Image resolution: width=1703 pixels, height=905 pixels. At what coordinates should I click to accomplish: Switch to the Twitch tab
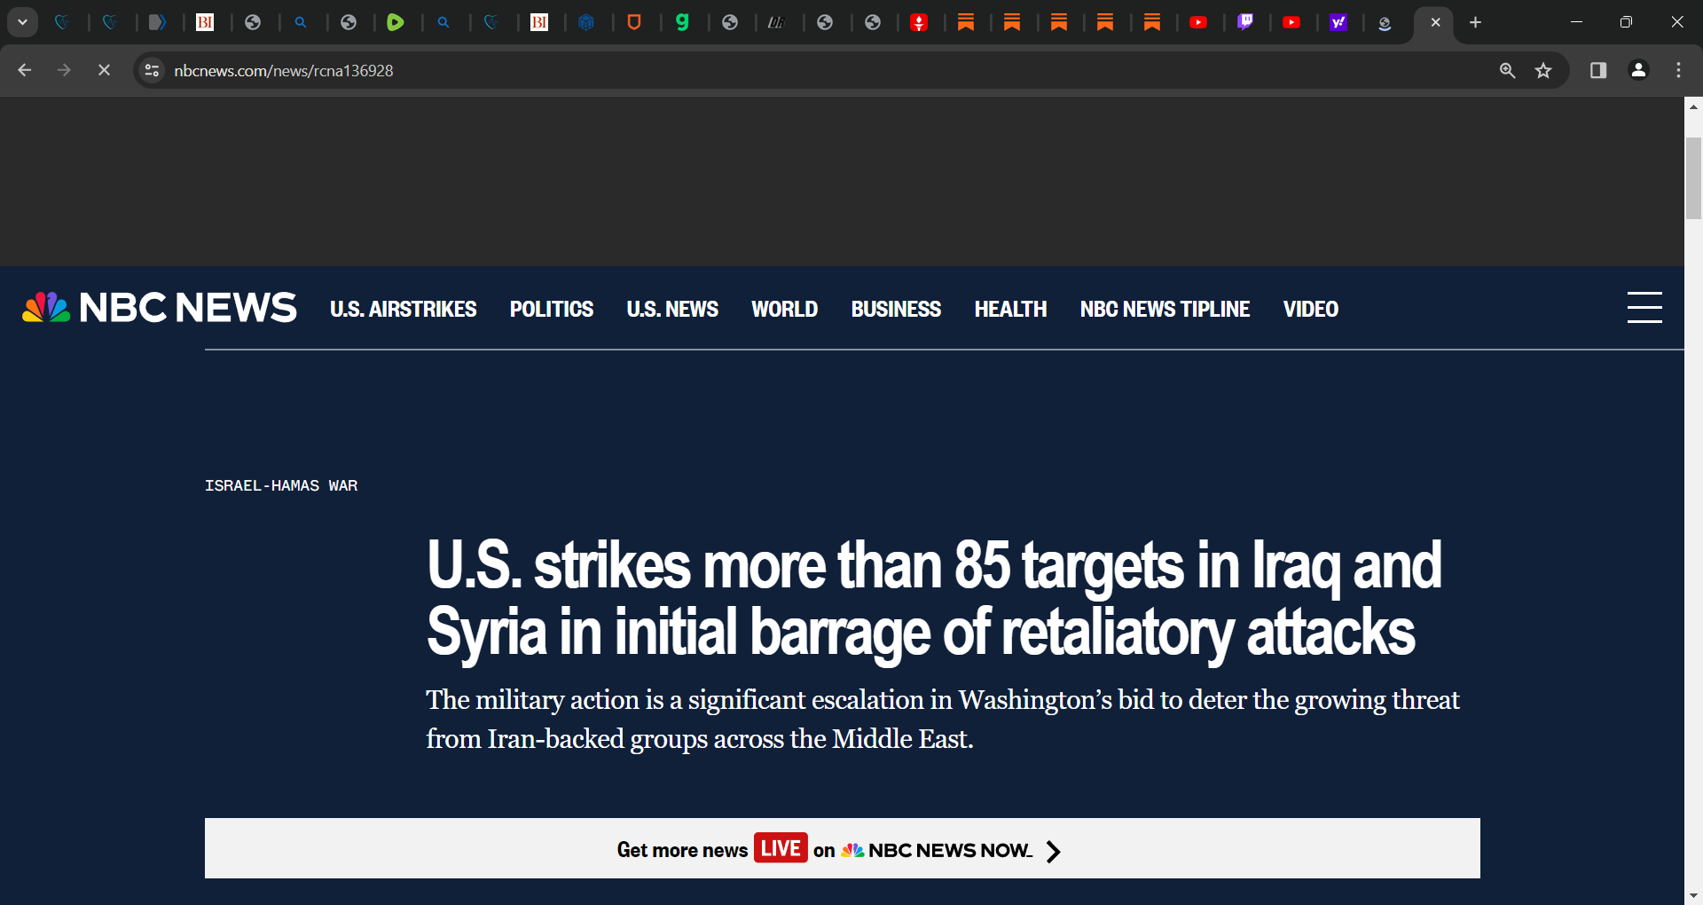click(1245, 22)
